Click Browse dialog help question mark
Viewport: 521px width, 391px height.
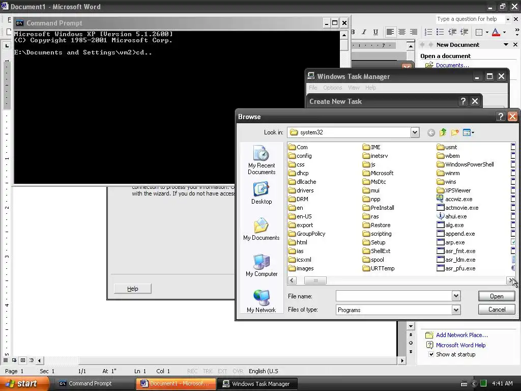click(501, 117)
